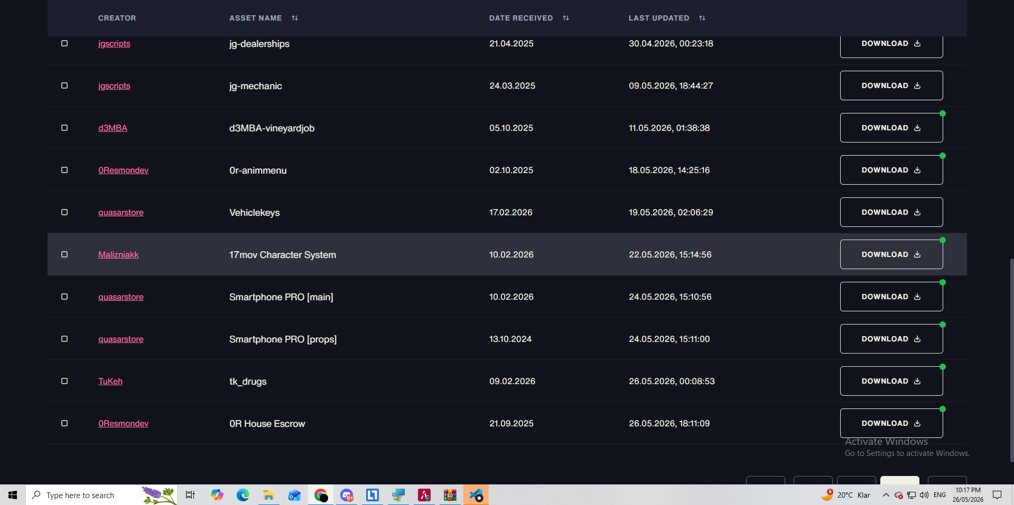Open Discord from the taskbar
The width and height of the screenshot is (1014, 505).
click(x=347, y=495)
